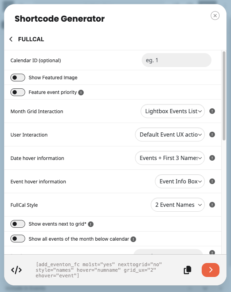Expand the Default Event UX action dropdown
The image size is (231, 292).
click(170, 134)
